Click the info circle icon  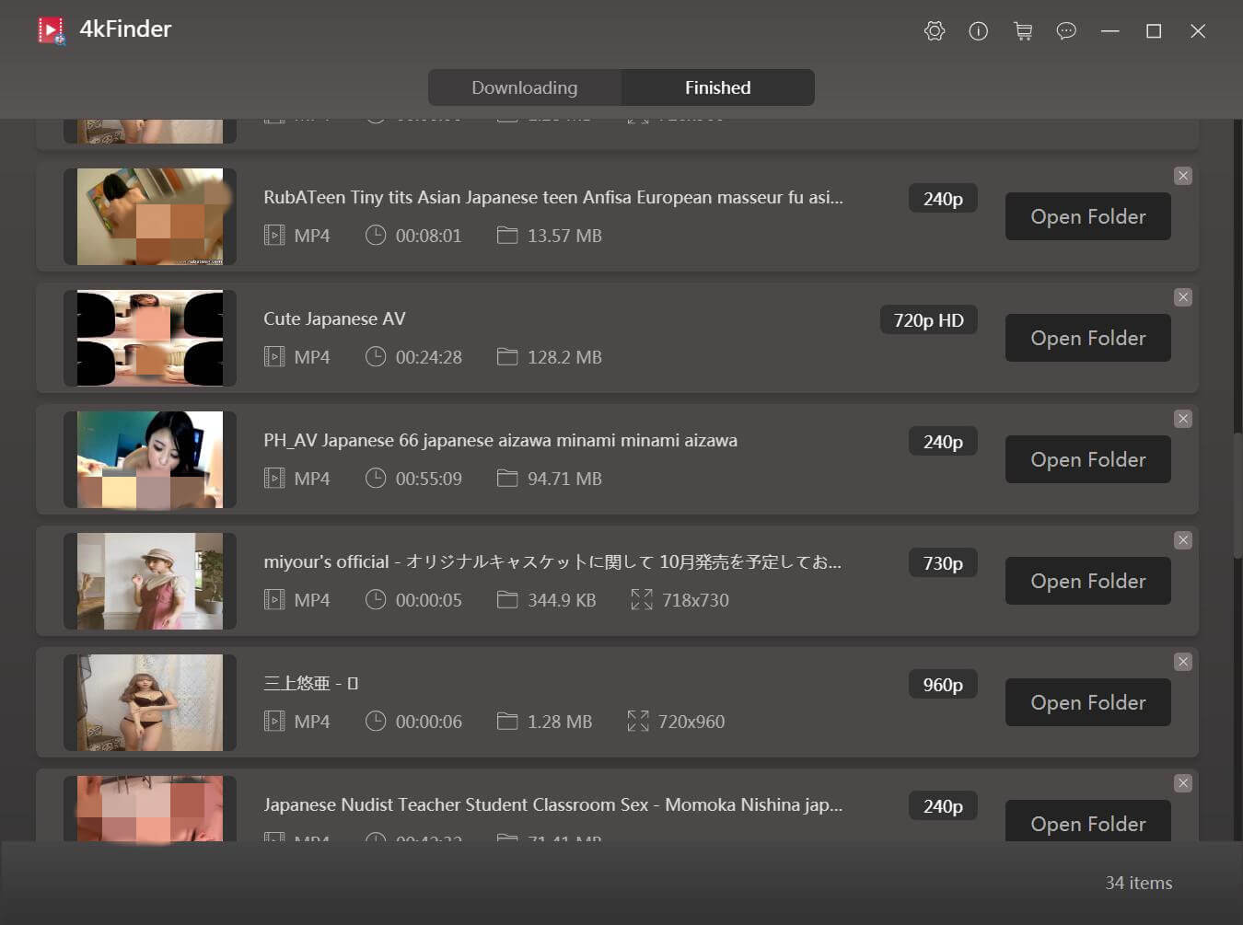tap(979, 31)
